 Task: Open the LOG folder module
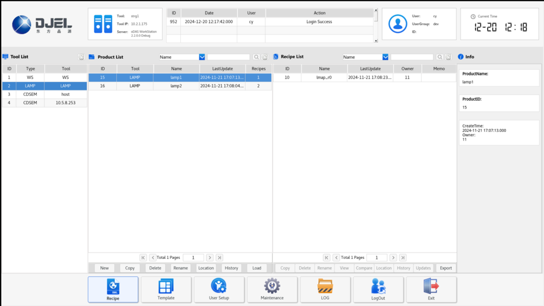click(x=325, y=289)
